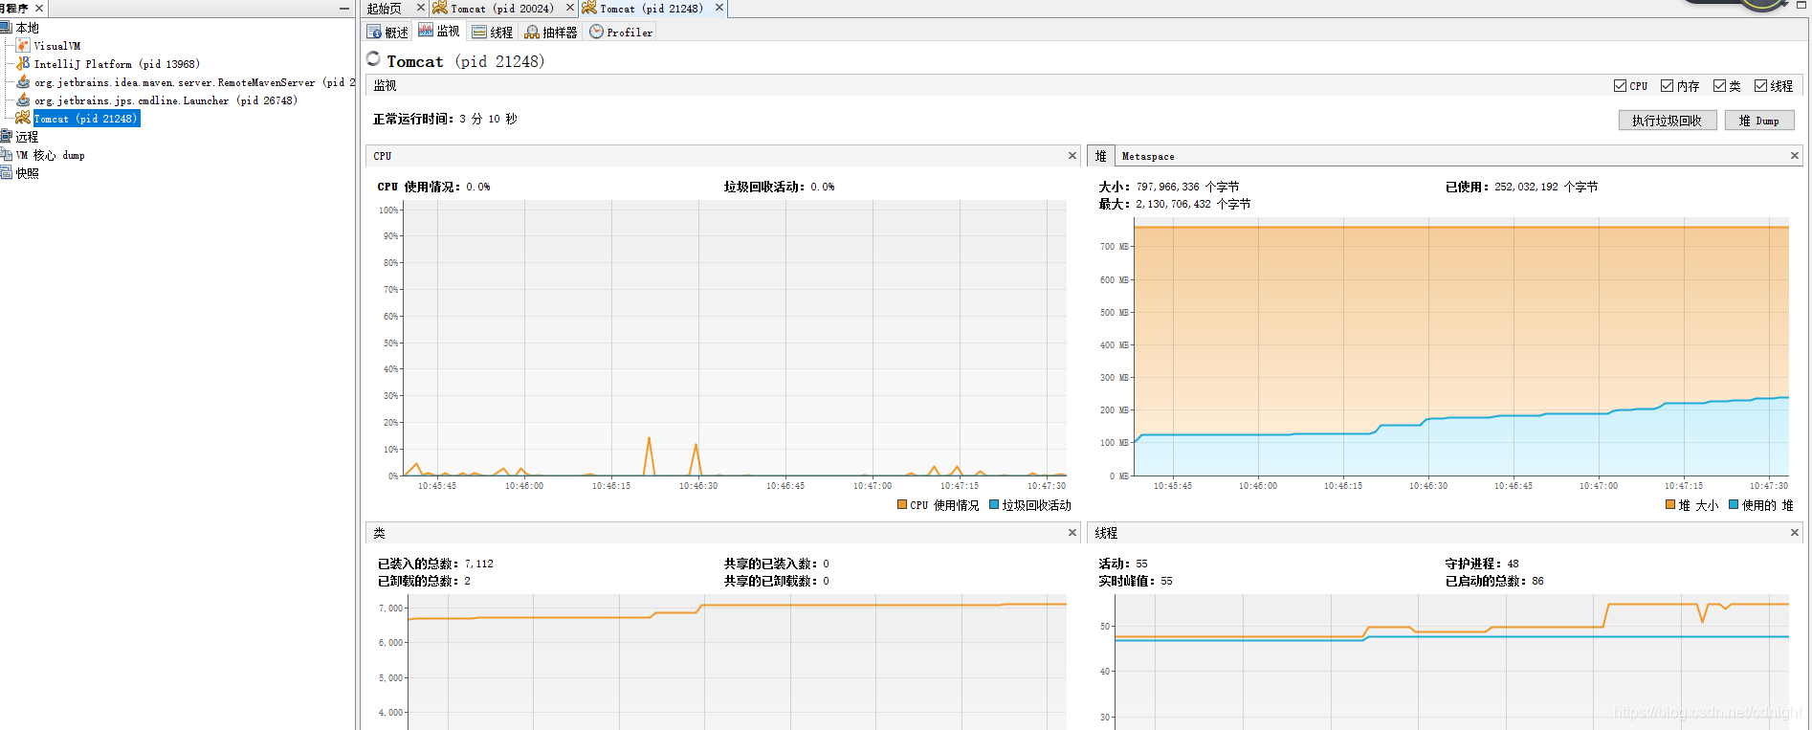Click orange CPU 使用情况 legend swatch

(x=902, y=504)
